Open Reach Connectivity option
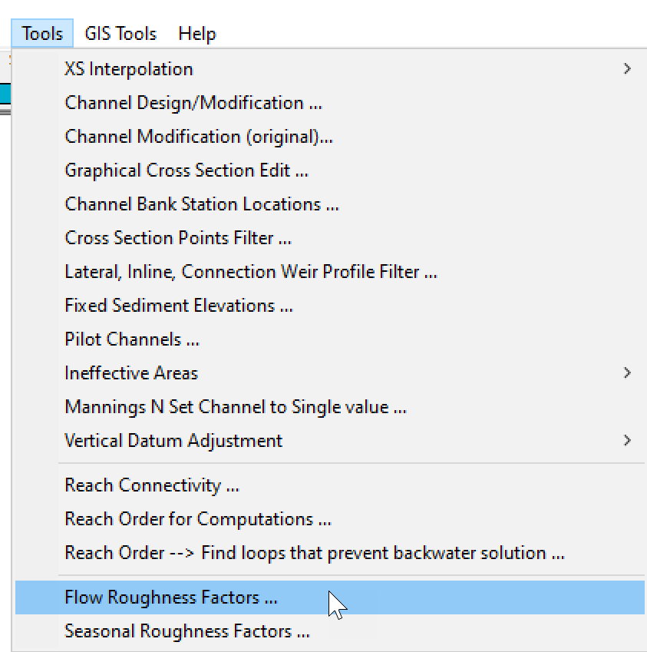This screenshot has width=647, height=652. [152, 485]
